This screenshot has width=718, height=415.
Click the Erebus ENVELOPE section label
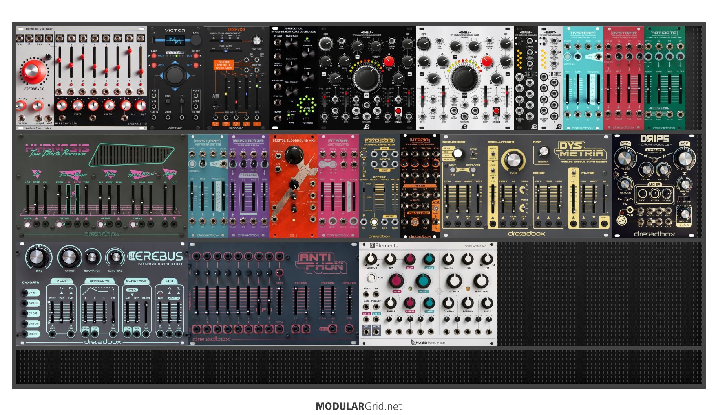(99, 281)
